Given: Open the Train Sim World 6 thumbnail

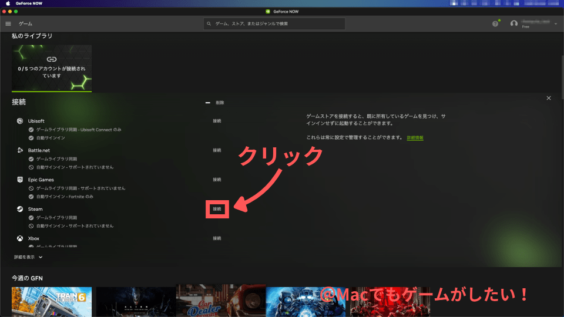Looking at the screenshot, I should (x=52, y=302).
